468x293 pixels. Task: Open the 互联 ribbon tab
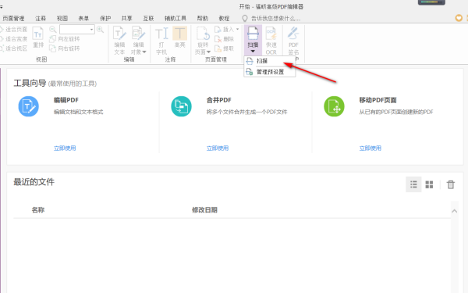pos(148,19)
